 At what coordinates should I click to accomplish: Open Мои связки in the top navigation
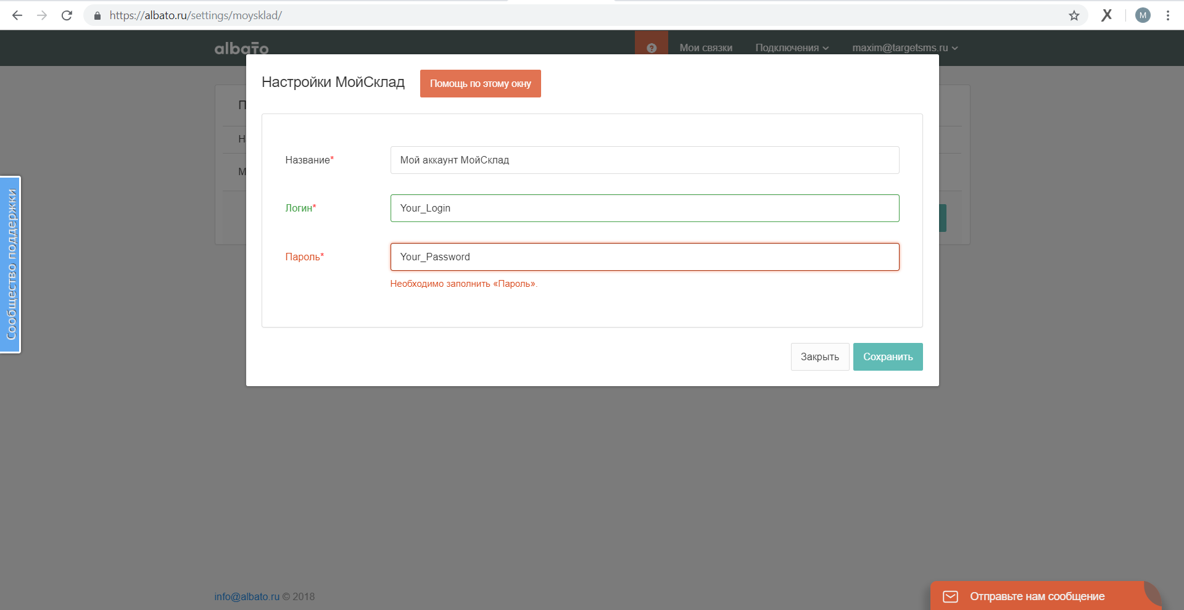[706, 48]
